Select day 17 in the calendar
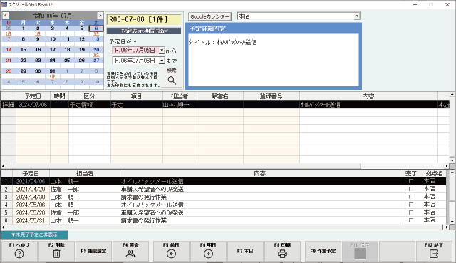This screenshot has height=263, width=456. click(x=52, y=50)
